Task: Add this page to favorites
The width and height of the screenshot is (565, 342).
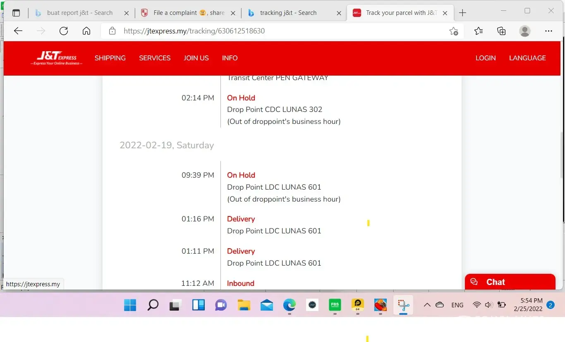Action: pyautogui.click(x=454, y=31)
